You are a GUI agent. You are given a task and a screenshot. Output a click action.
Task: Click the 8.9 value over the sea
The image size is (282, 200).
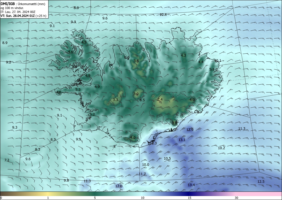pos(5,43)
